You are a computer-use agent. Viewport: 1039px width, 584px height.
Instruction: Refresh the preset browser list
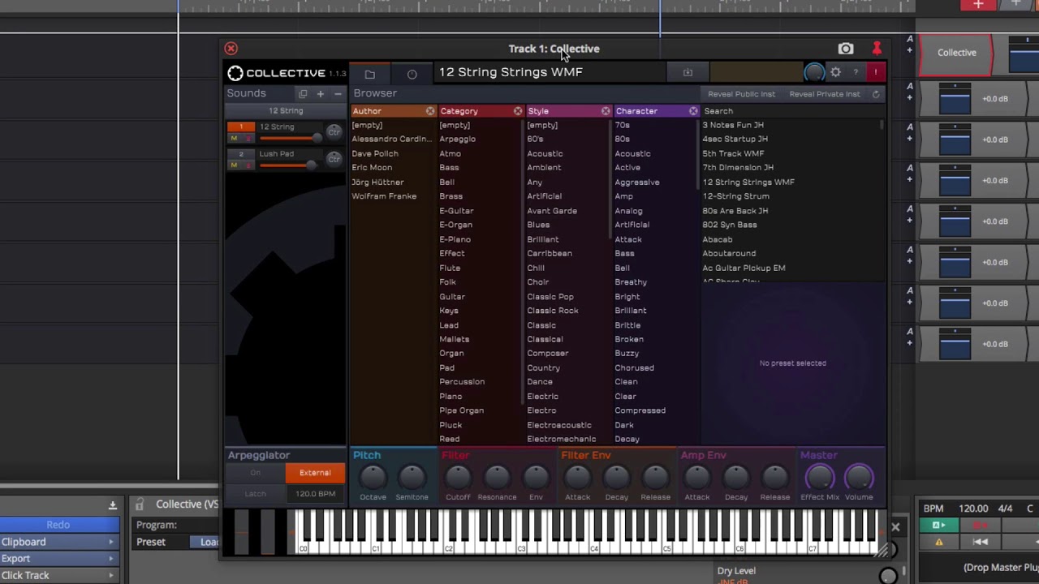coord(876,94)
